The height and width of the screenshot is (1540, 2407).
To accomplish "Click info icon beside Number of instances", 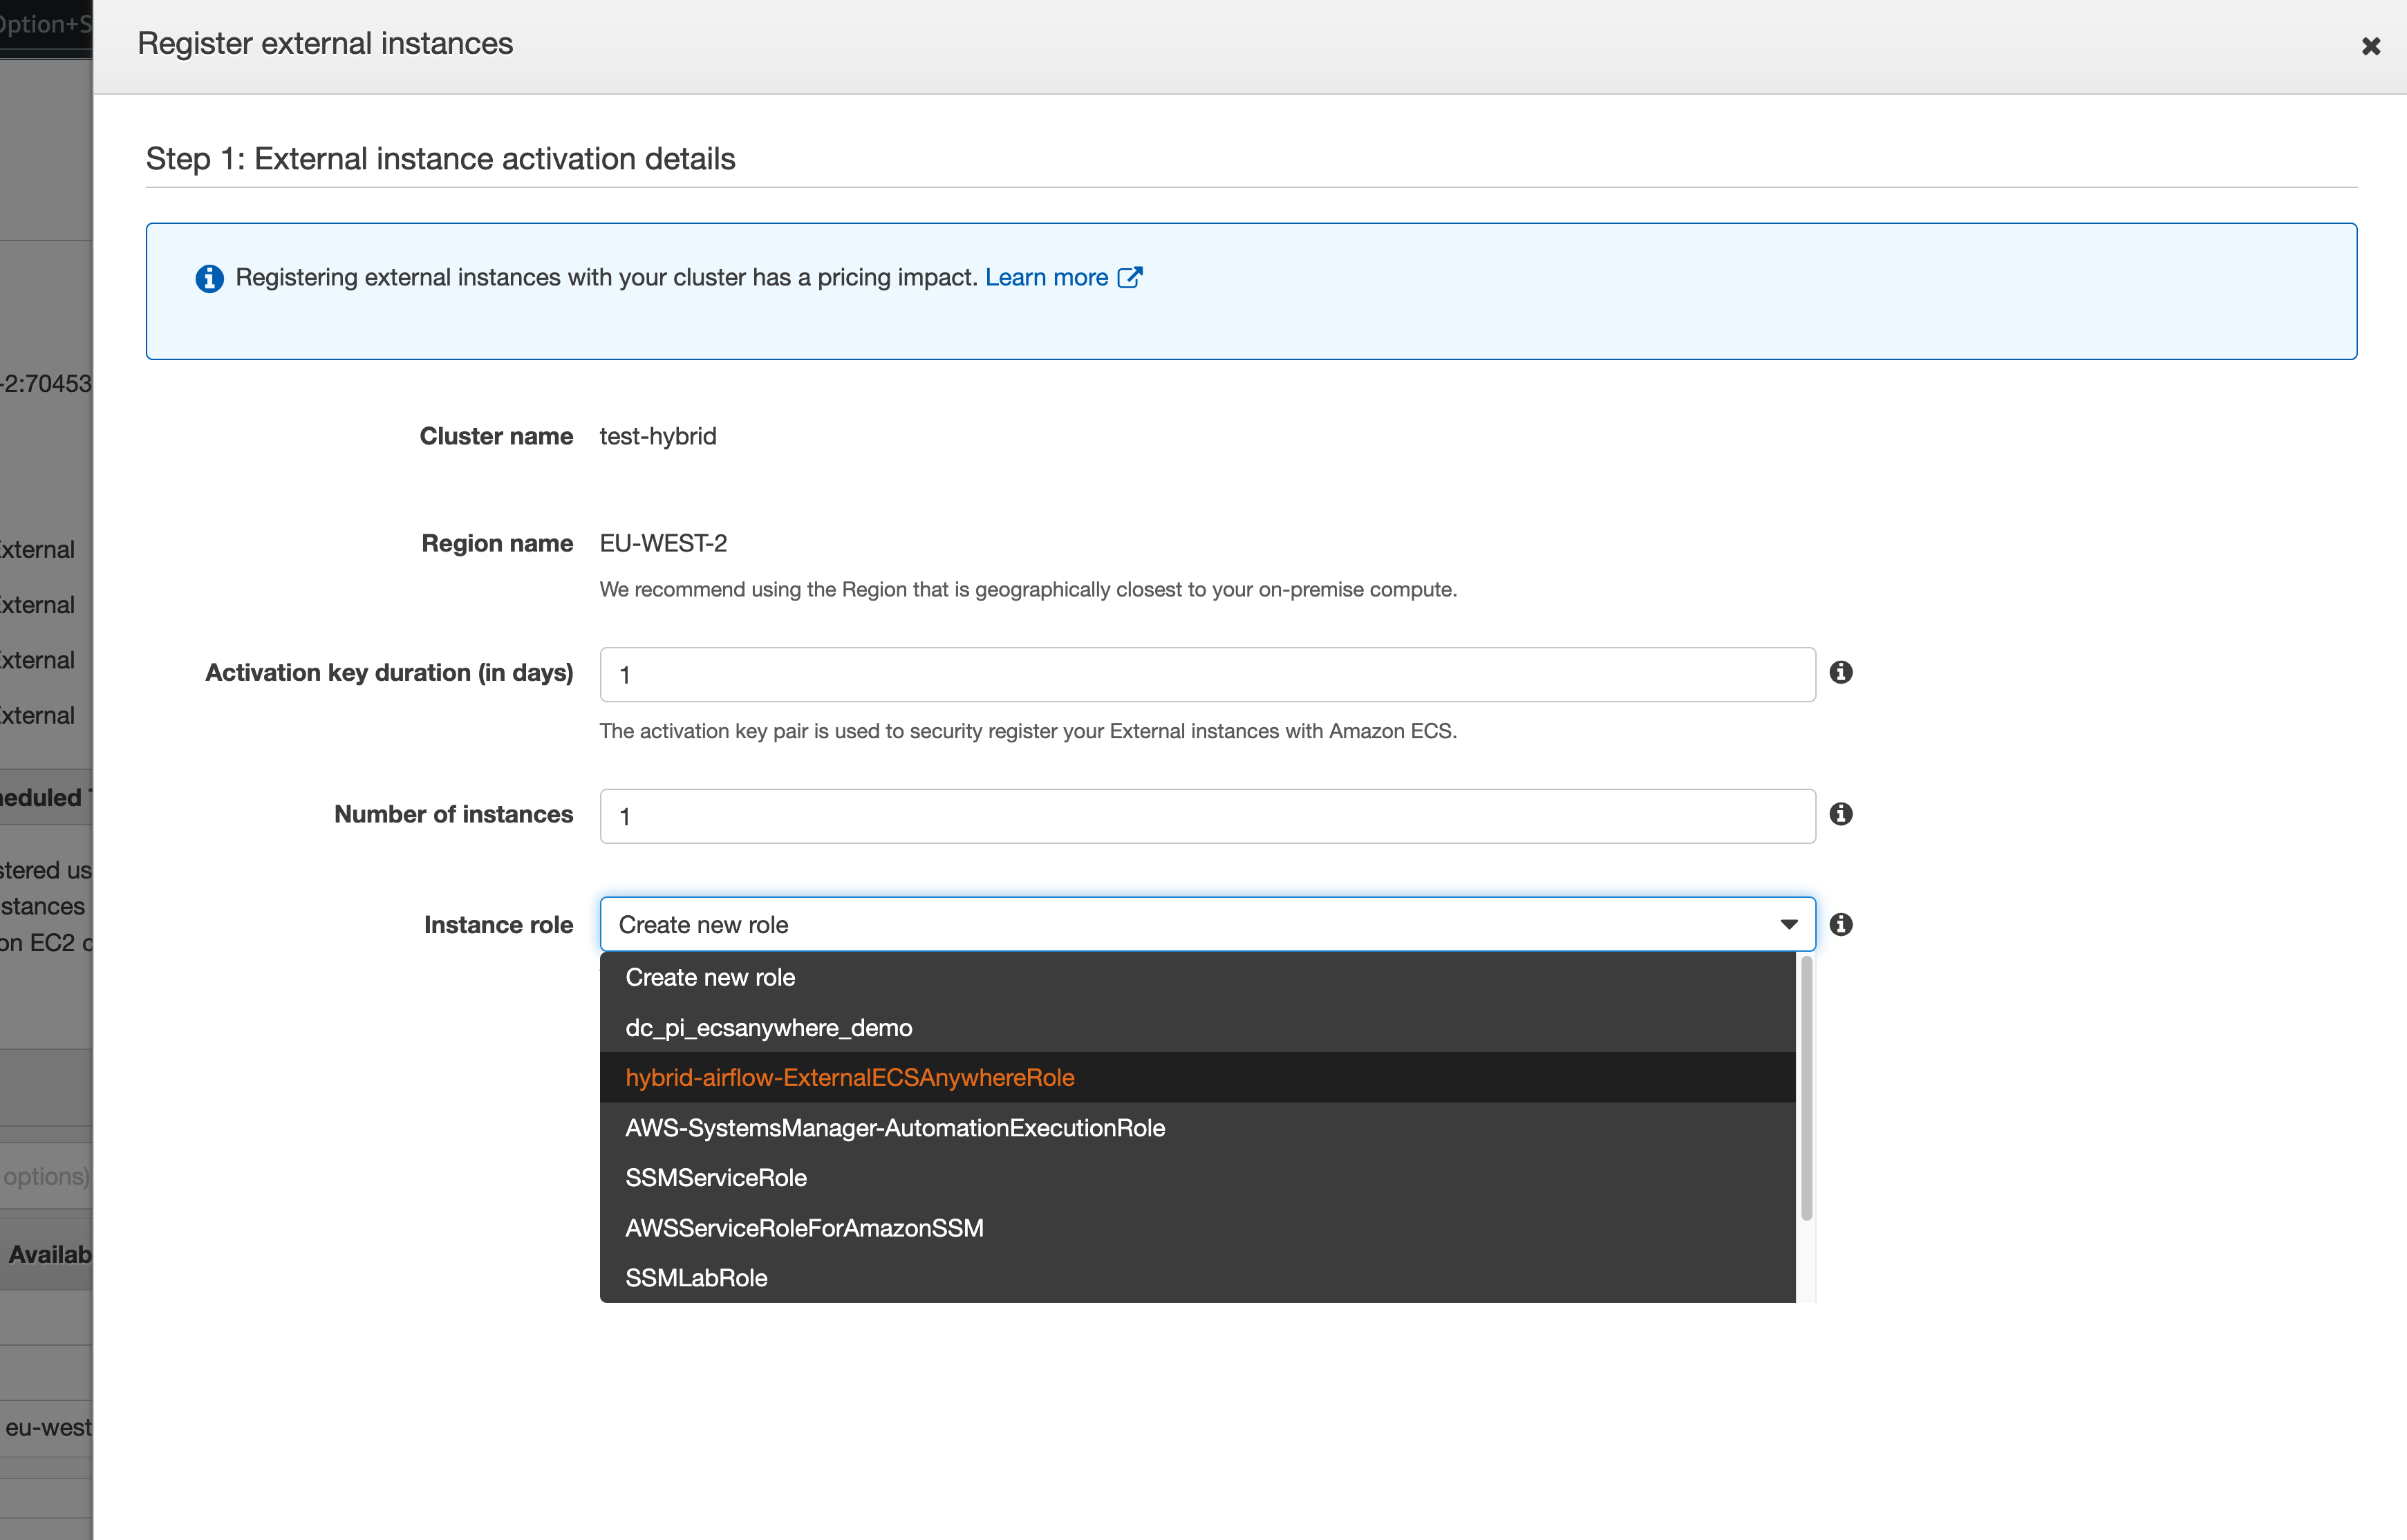I will (x=1840, y=814).
